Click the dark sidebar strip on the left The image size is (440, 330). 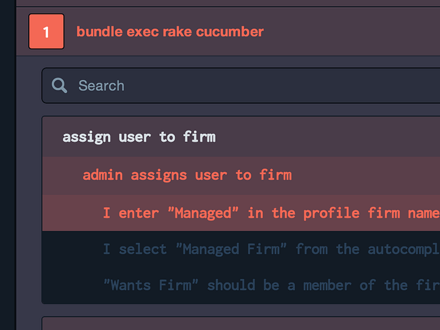point(8,176)
